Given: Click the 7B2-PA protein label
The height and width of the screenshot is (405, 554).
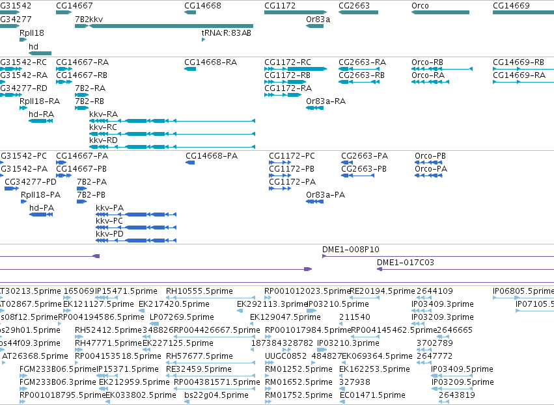Looking at the screenshot, I should tap(92, 183).
